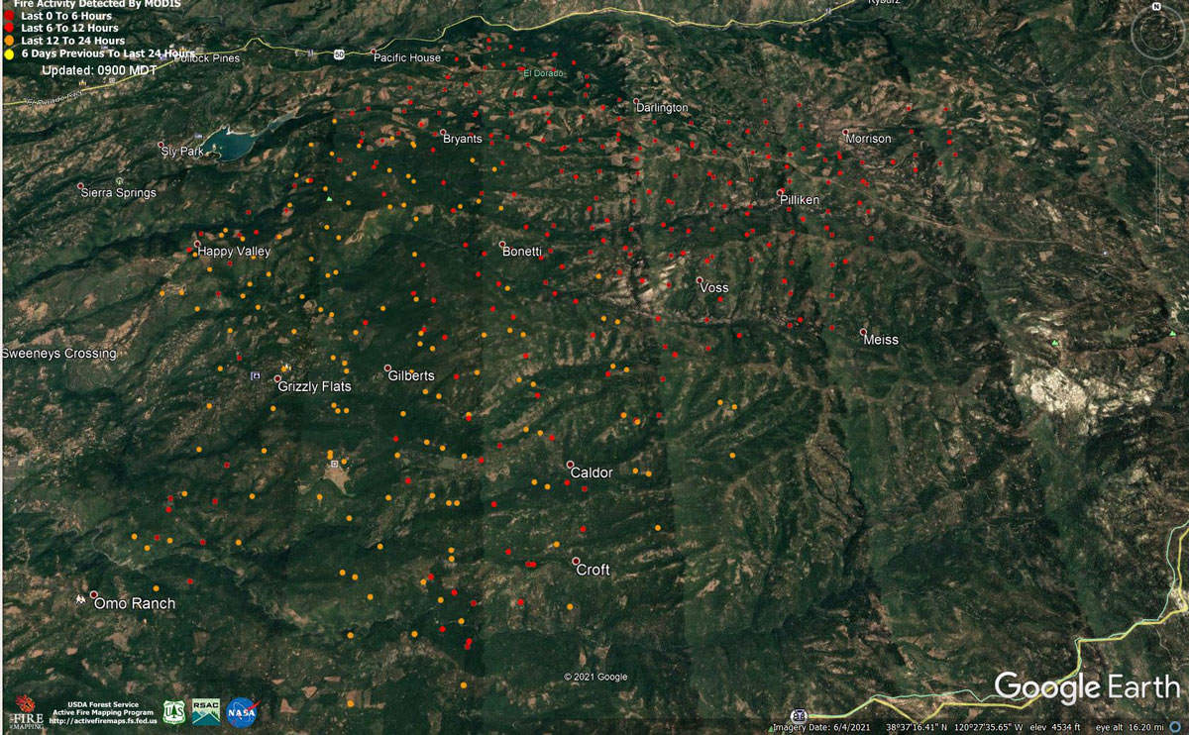
Task: Click the North 'N' compass marker
Action: pyautogui.click(x=1156, y=6)
